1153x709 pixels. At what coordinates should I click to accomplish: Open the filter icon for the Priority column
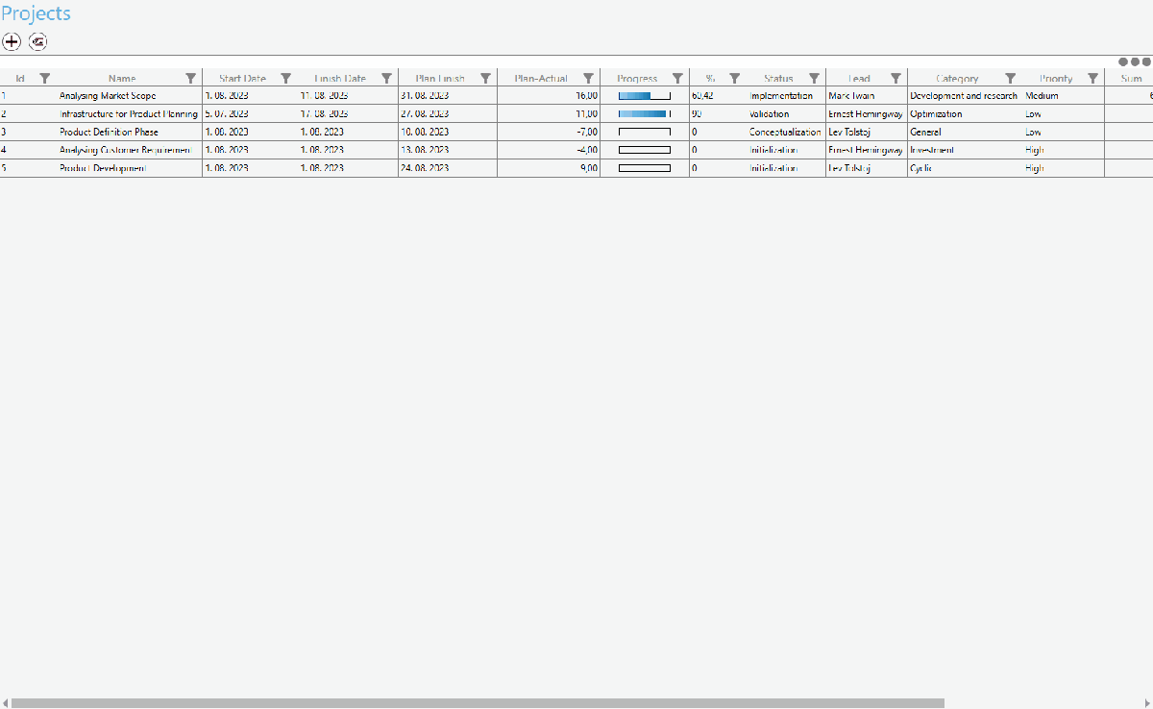[1092, 79]
